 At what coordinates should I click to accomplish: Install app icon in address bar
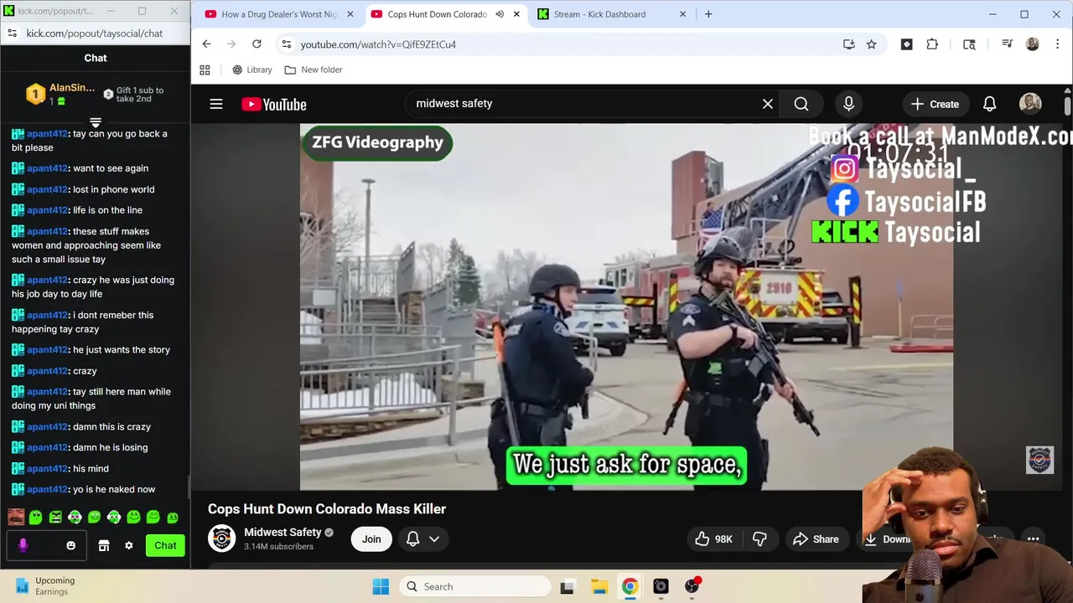click(x=849, y=44)
